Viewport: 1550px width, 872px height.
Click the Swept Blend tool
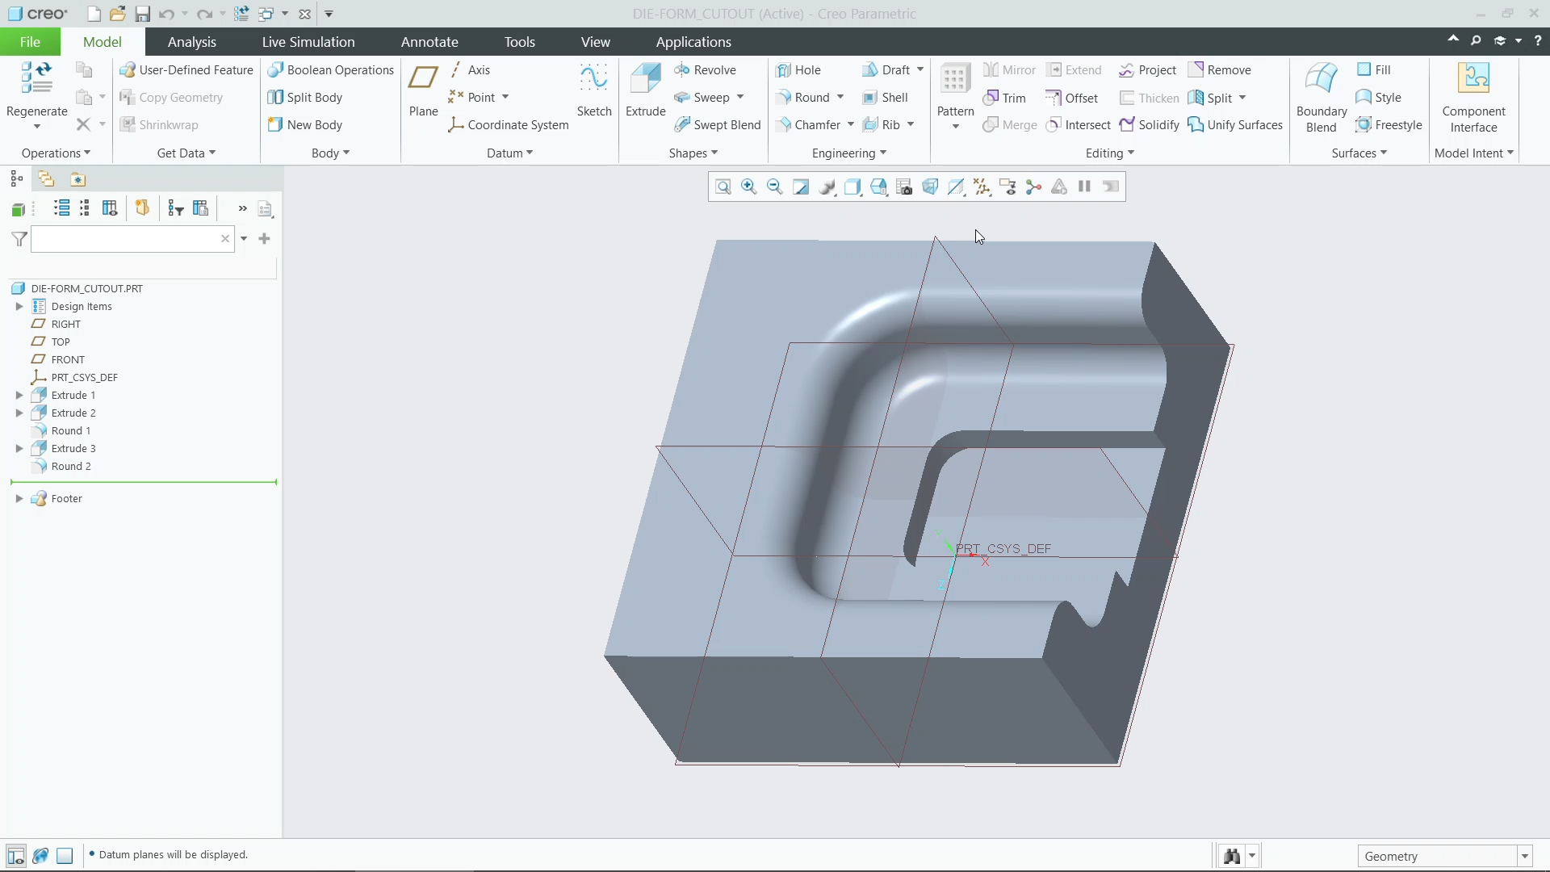(x=718, y=125)
